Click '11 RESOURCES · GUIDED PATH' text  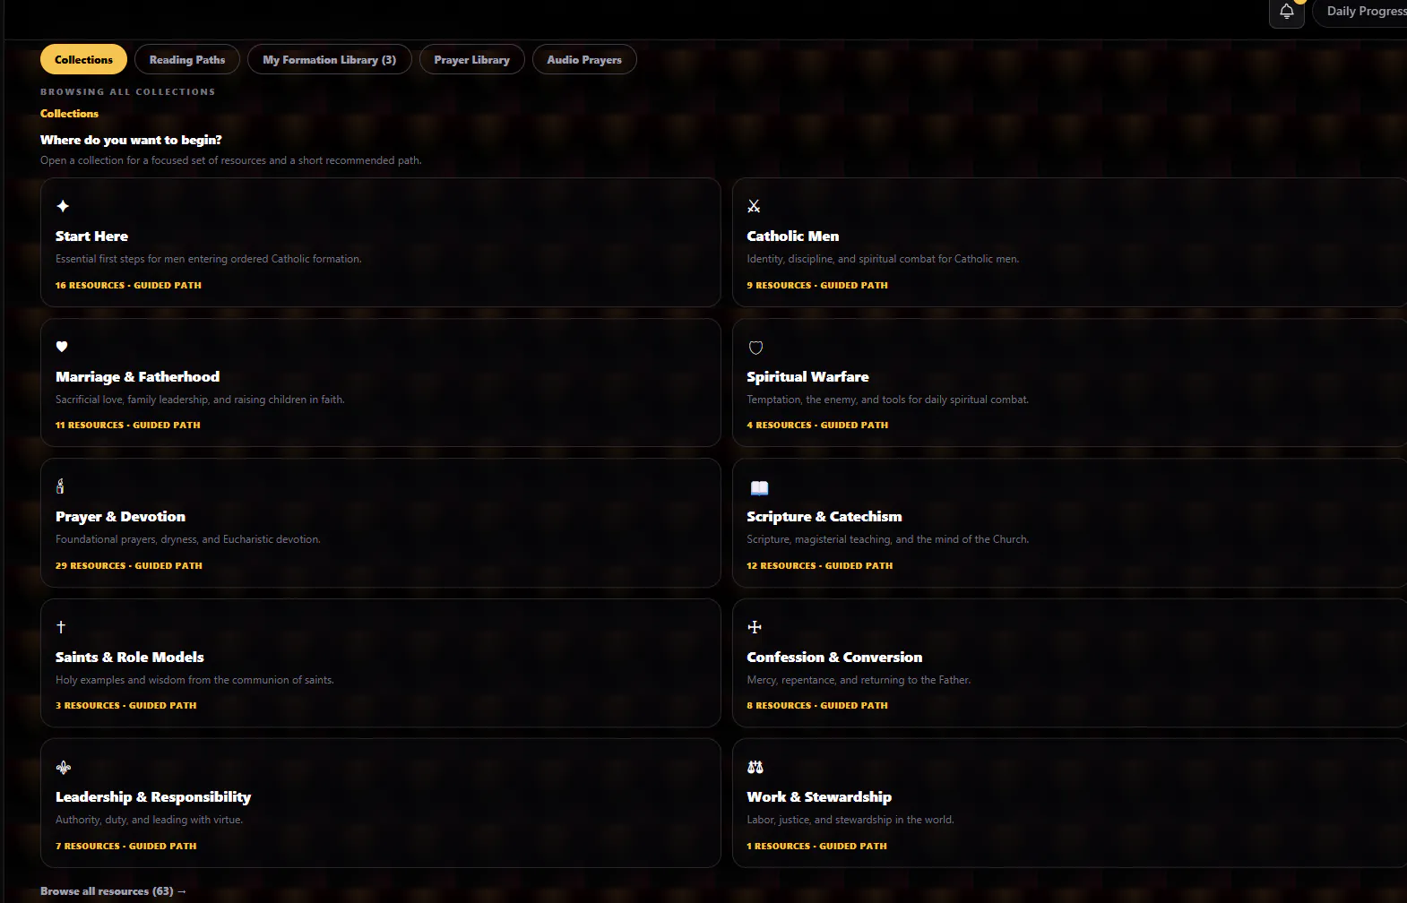[x=127, y=425]
